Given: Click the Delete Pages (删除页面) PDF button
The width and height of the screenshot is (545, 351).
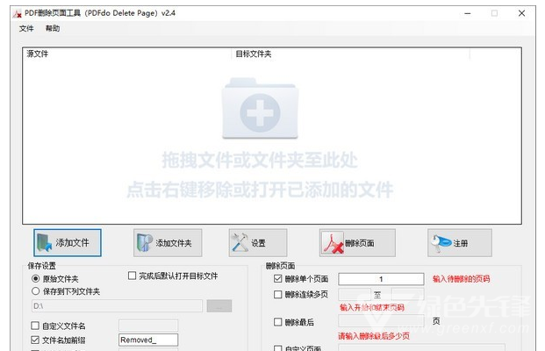Looking at the screenshot, I should point(357,242).
